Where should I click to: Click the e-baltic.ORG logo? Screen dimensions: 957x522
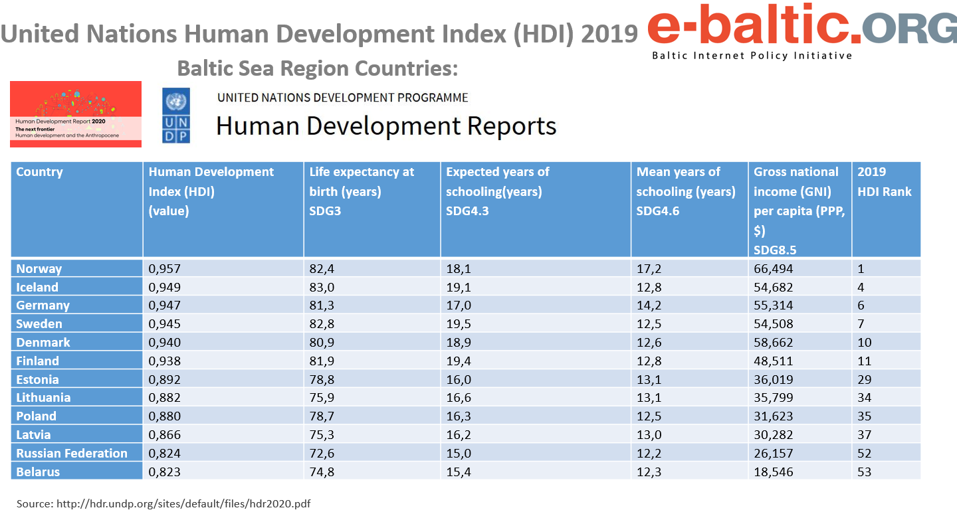tap(802, 28)
